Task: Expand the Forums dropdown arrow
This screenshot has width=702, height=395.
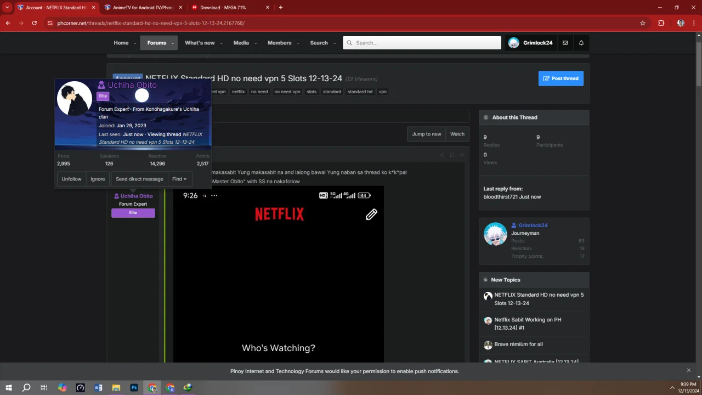Action: (172, 43)
